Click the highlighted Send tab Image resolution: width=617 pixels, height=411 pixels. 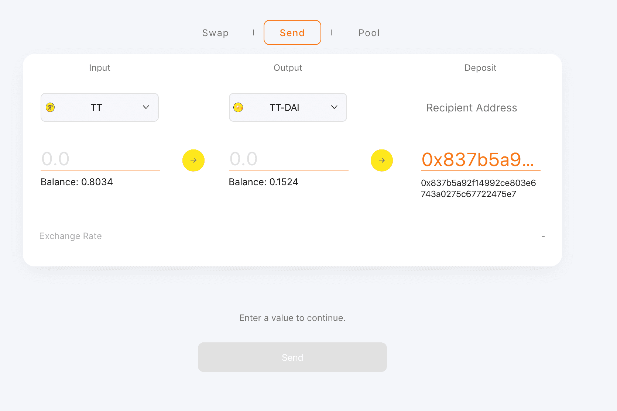coord(292,32)
